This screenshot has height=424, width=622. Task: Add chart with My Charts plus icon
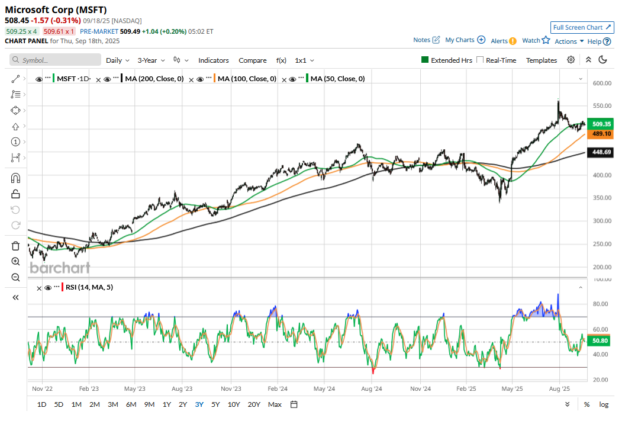point(481,40)
